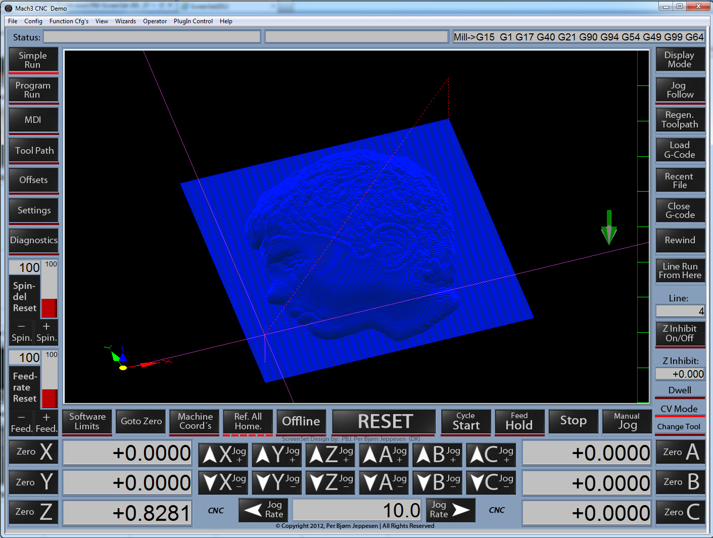
Task: Jog the B axis in positive direction
Action: click(x=437, y=454)
